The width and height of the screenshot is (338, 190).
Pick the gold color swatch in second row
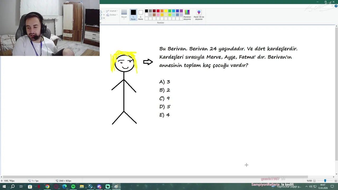(162, 15)
